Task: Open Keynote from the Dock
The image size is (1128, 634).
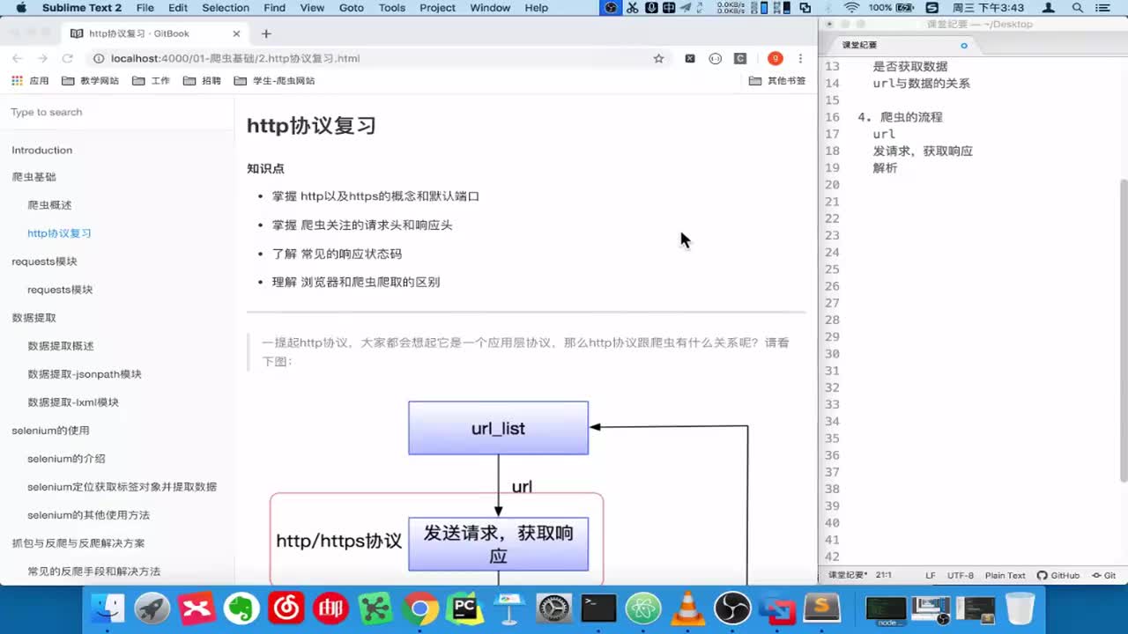Action: [x=509, y=608]
